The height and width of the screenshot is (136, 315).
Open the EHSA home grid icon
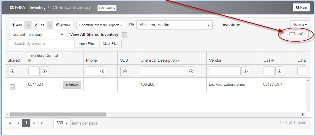pos(11,8)
